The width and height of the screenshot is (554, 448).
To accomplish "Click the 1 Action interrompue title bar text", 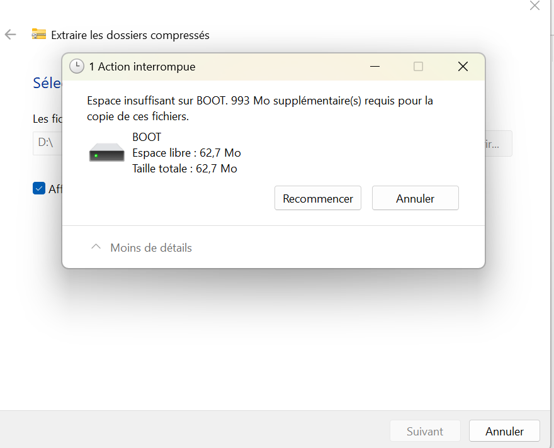I will pyautogui.click(x=142, y=67).
